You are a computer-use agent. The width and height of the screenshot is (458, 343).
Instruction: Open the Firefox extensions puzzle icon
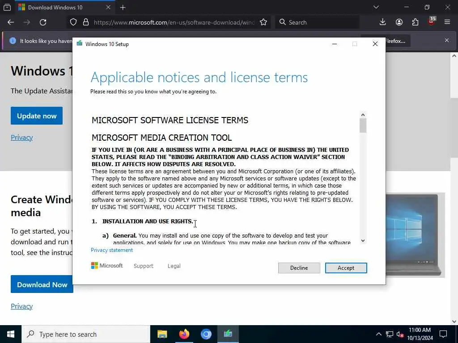415,22
